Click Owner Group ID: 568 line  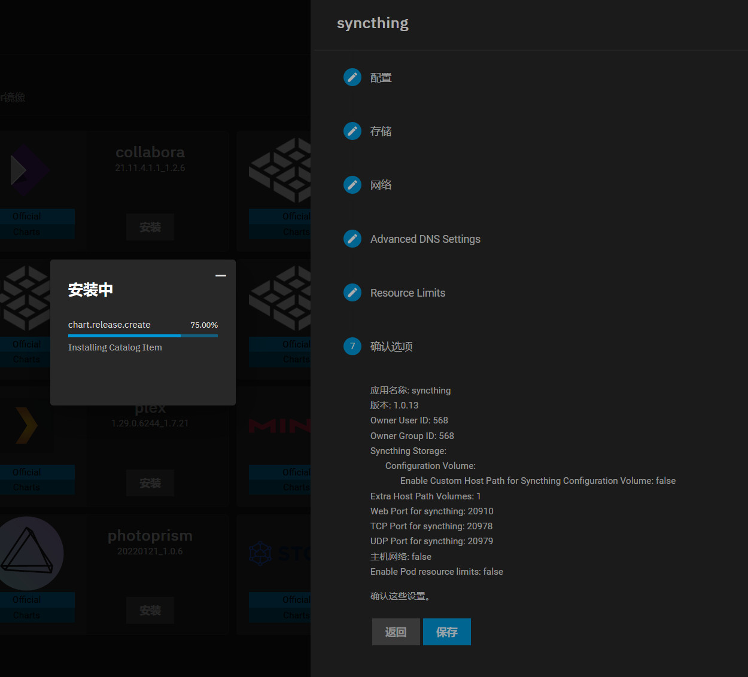412,436
